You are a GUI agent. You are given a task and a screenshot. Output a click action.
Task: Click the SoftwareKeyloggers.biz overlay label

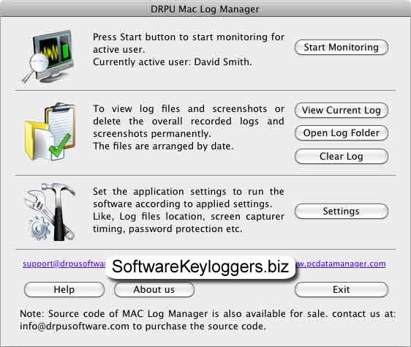pyautogui.click(x=200, y=267)
